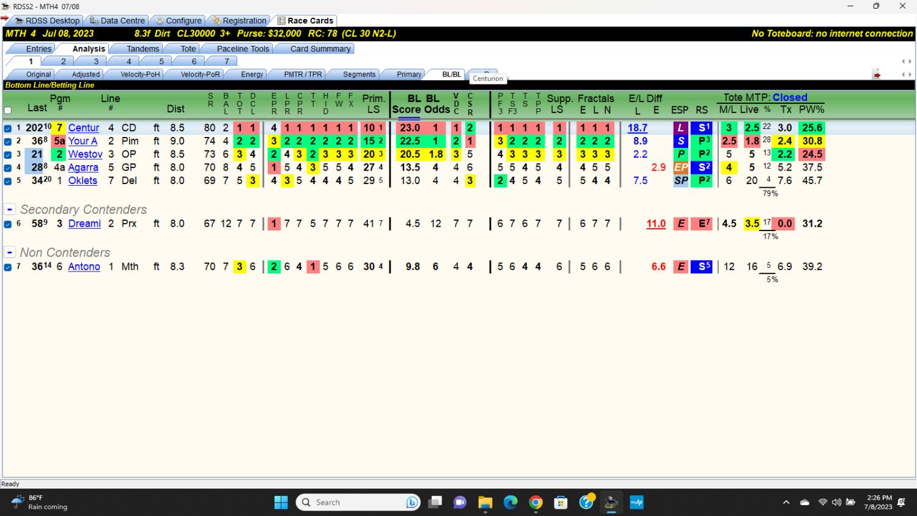The width and height of the screenshot is (917, 516).
Task: Click the Prim. LS column header
Action: pyautogui.click(x=374, y=104)
